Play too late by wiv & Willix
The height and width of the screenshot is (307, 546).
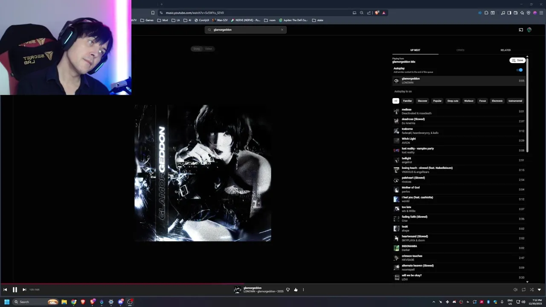459,209
